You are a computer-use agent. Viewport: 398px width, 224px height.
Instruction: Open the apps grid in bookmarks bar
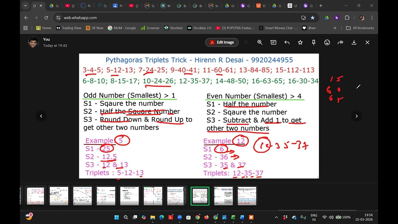[x=25, y=28]
